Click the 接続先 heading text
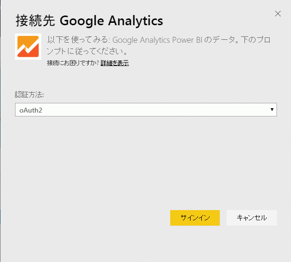 (35, 20)
